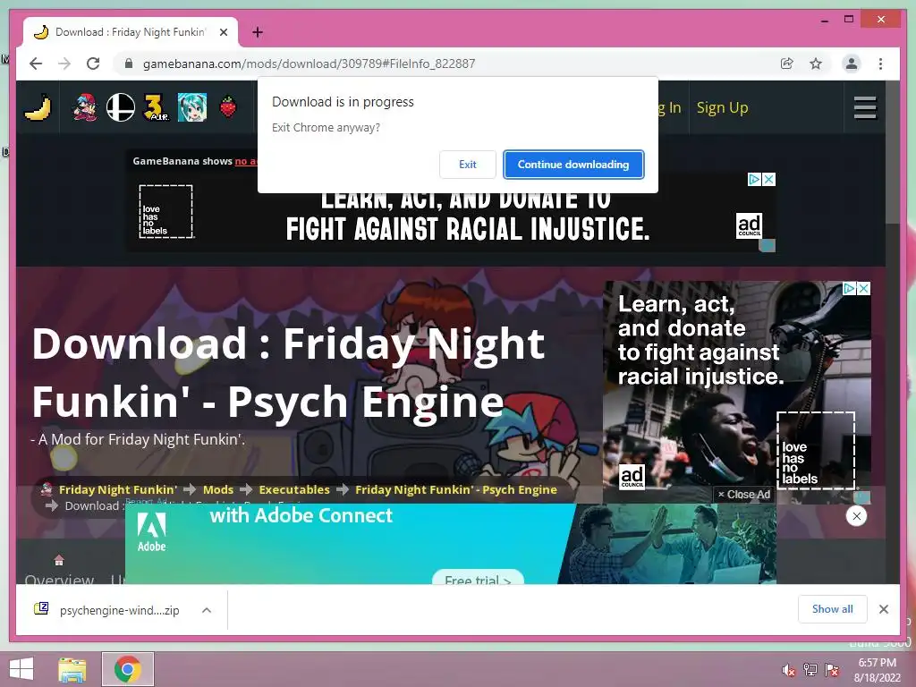
Task: Reload the GameBanana page
Action: pyautogui.click(x=93, y=64)
